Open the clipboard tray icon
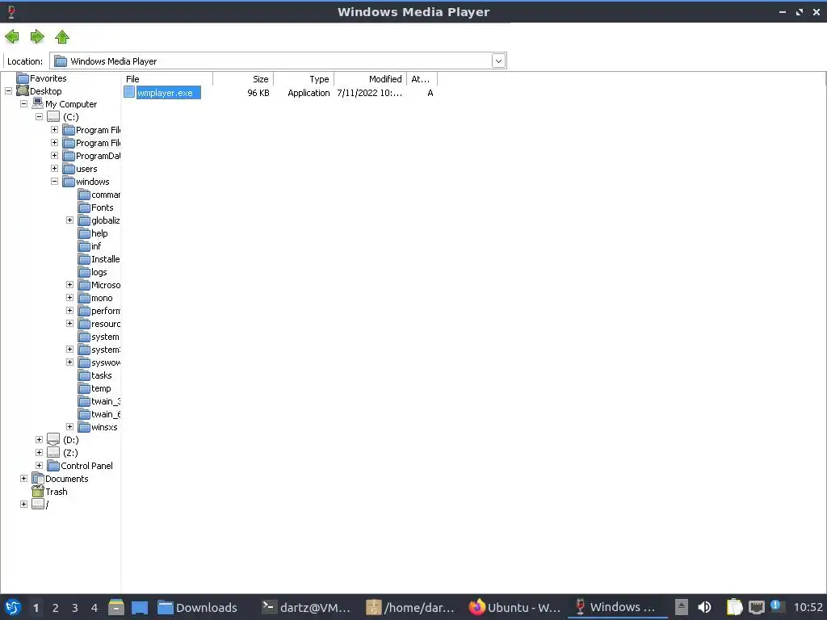 (734, 607)
